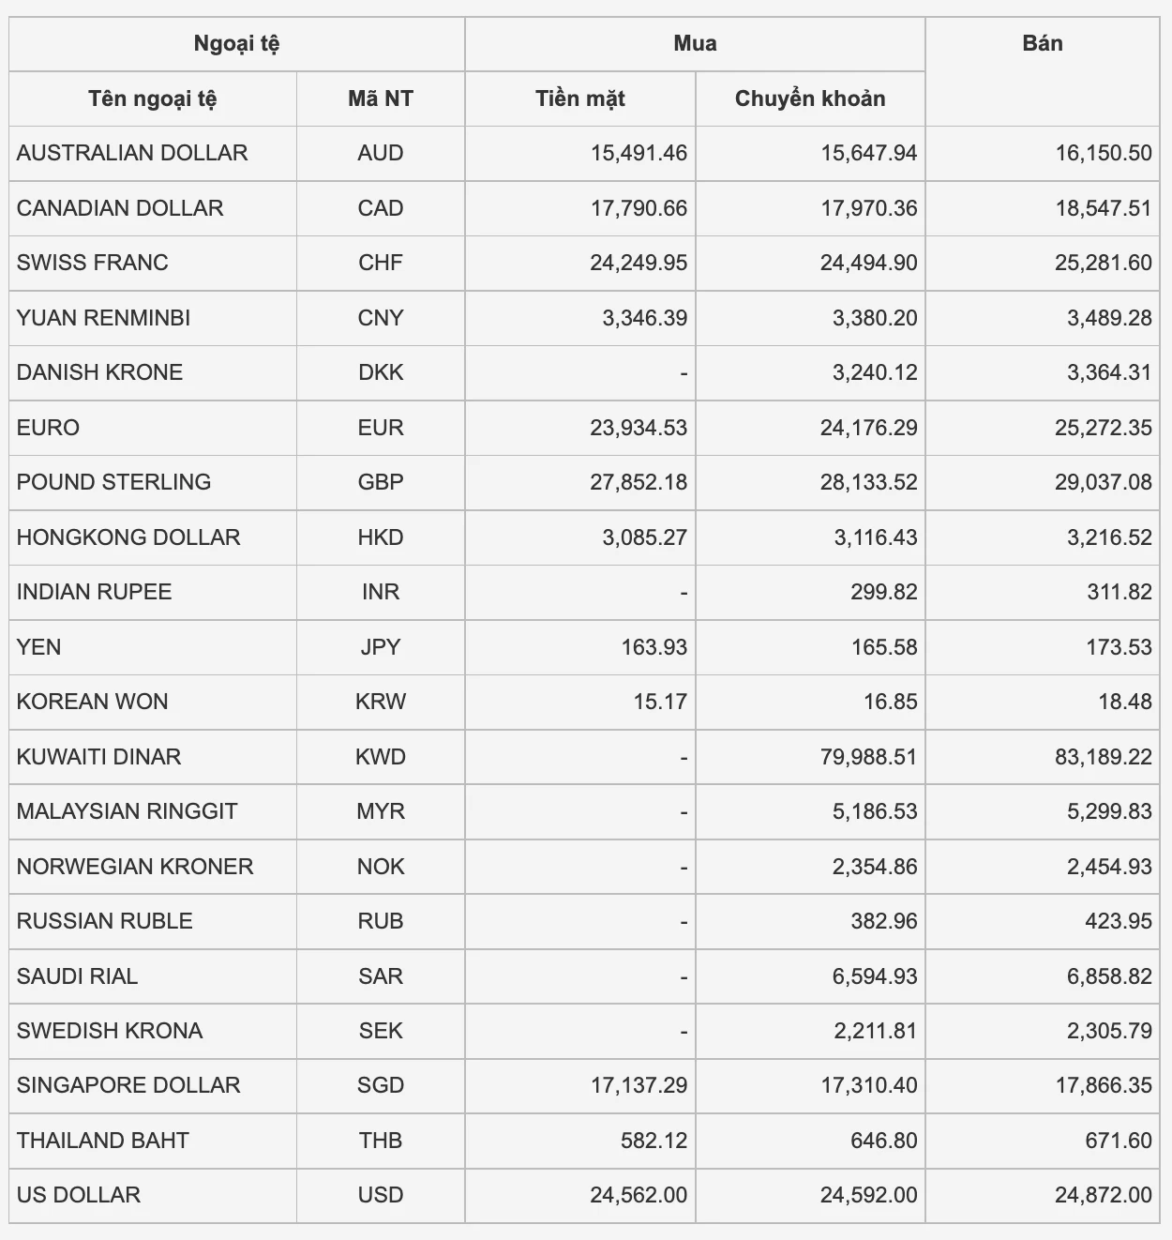This screenshot has width=1172, height=1240.
Task: Select the AUSTRALIAN DOLLAR row name
Action: click(x=132, y=153)
